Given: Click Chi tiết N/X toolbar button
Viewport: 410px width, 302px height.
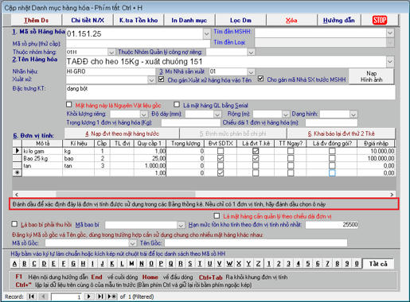Looking at the screenshot, I should tap(88, 20).
